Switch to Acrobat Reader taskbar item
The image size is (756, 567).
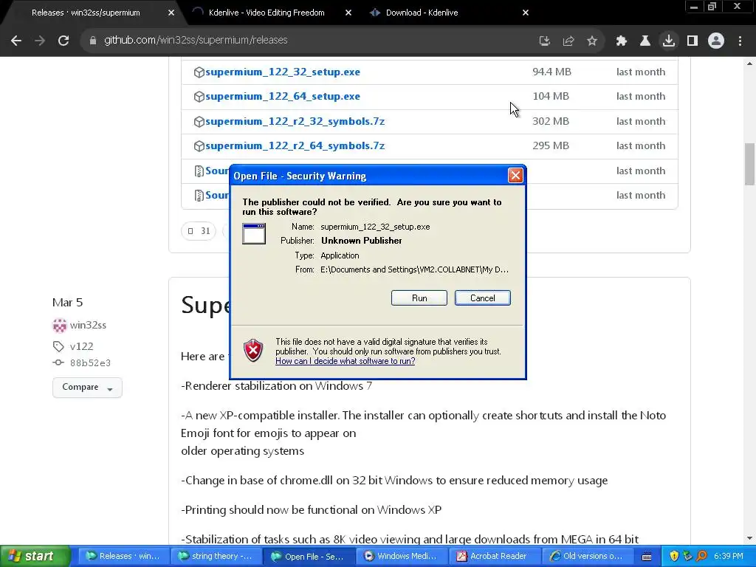494,557
